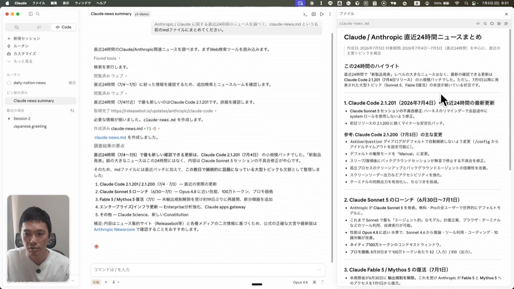Viewport: 514px width, 289px height.
Task: Click search icon in file panel toolbar
Action: coord(485,24)
